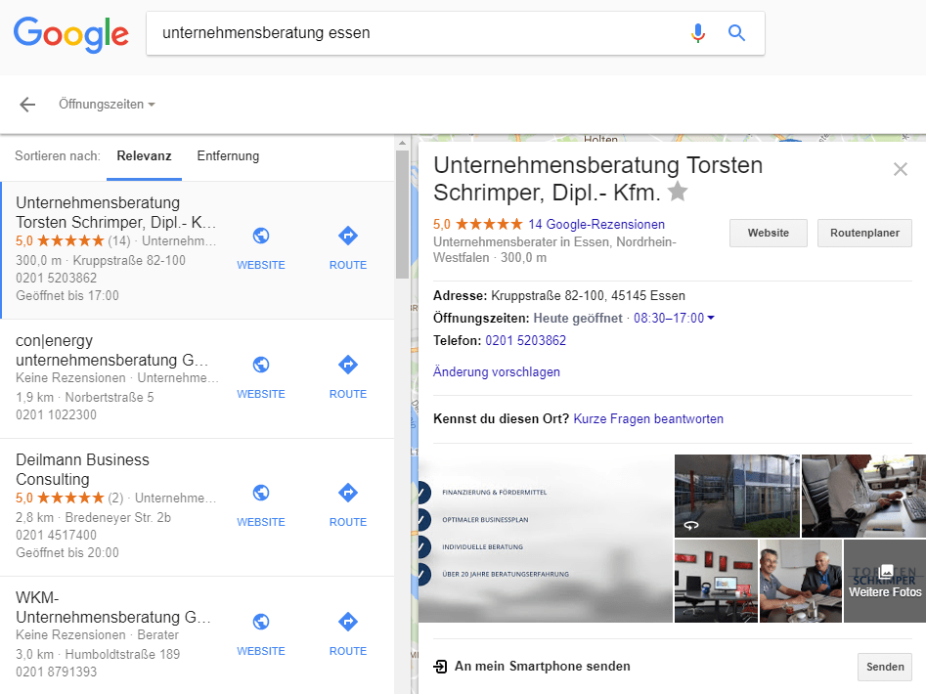Open website icon for Deilmann Business Consulting
This screenshot has width=926, height=694.
[x=261, y=493]
